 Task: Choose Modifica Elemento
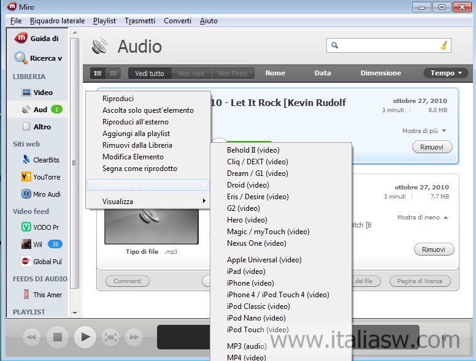(148, 157)
